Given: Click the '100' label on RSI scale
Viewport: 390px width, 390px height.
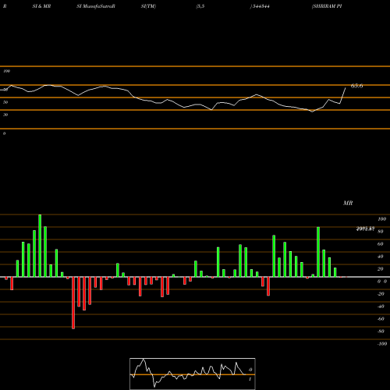Looking at the screenshot, I should [x=6, y=71].
